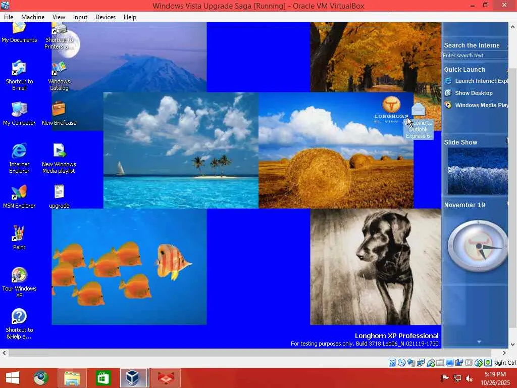Click the sidebar analog clock
The height and width of the screenshot is (388, 517).
[478, 246]
